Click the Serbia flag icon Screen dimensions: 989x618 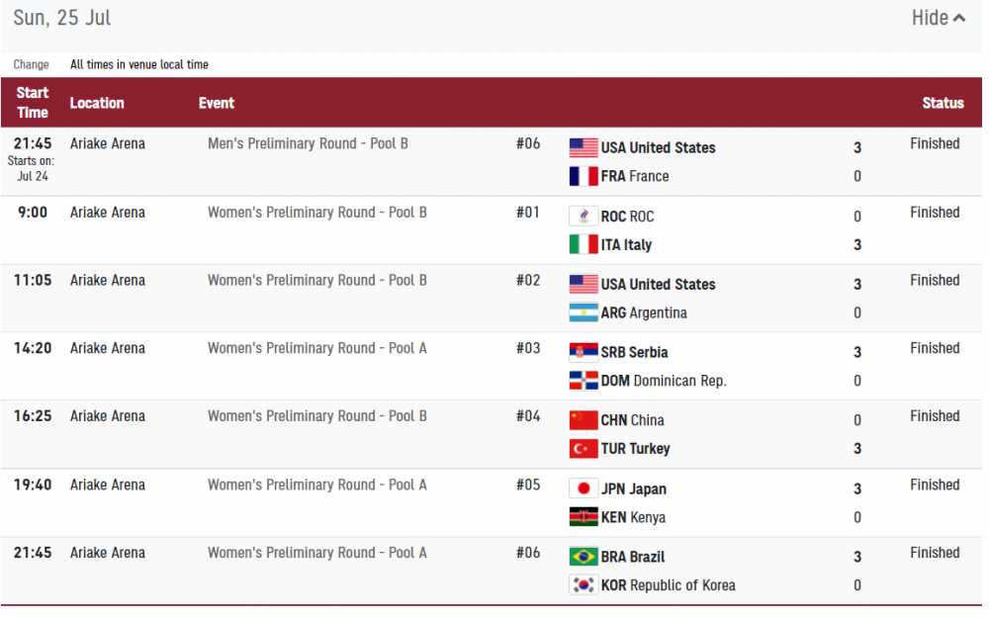tap(584, 352)
